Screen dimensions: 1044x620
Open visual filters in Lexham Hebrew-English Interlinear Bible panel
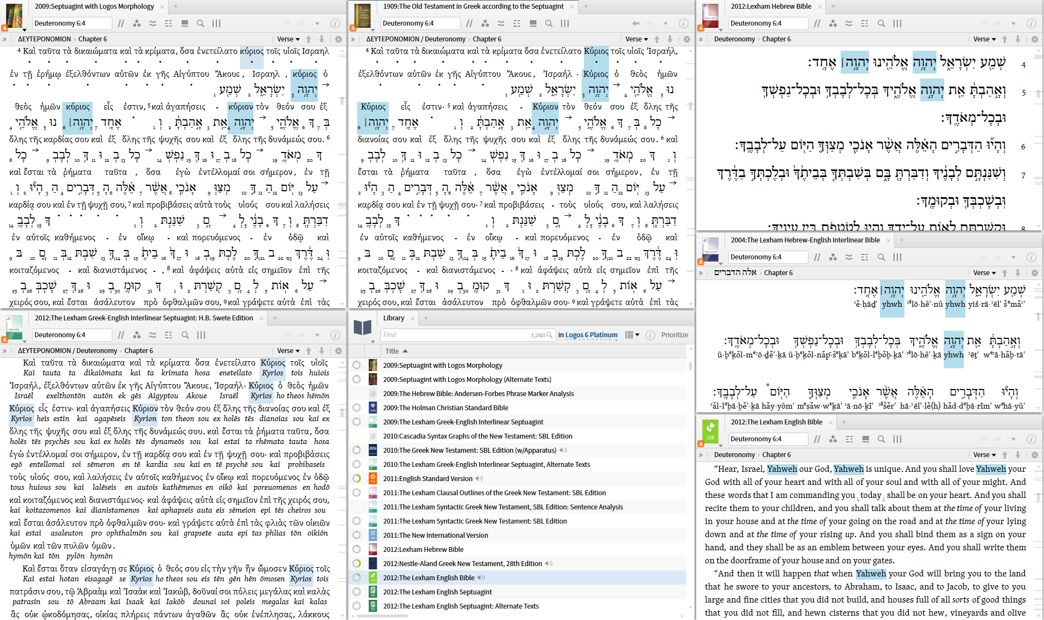point(833,257)
